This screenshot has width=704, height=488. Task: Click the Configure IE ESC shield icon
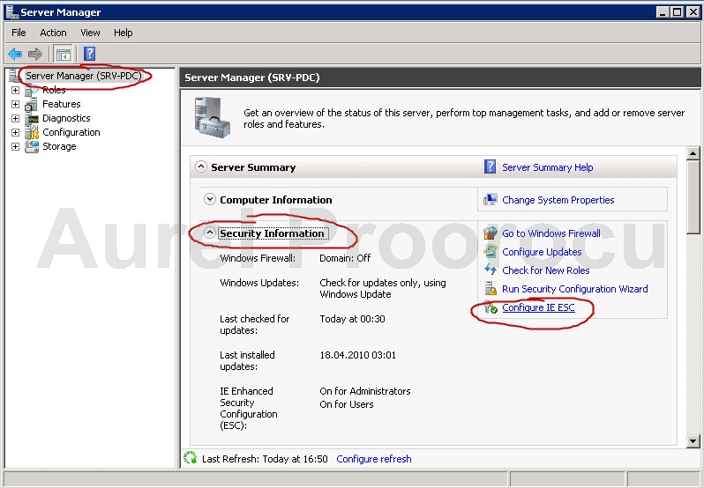coord(491,307)
